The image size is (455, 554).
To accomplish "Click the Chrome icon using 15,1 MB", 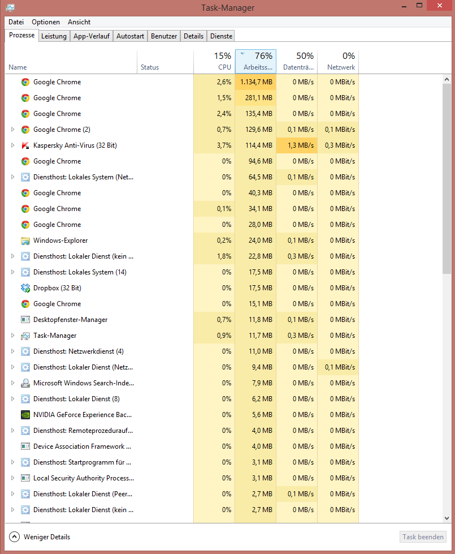I will 25,304.
